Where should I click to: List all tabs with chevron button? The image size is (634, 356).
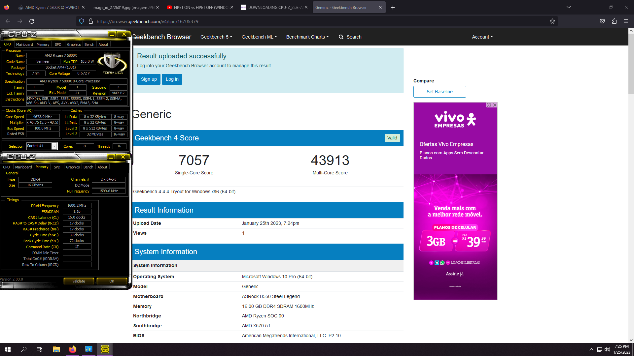[x=569, y=7]
